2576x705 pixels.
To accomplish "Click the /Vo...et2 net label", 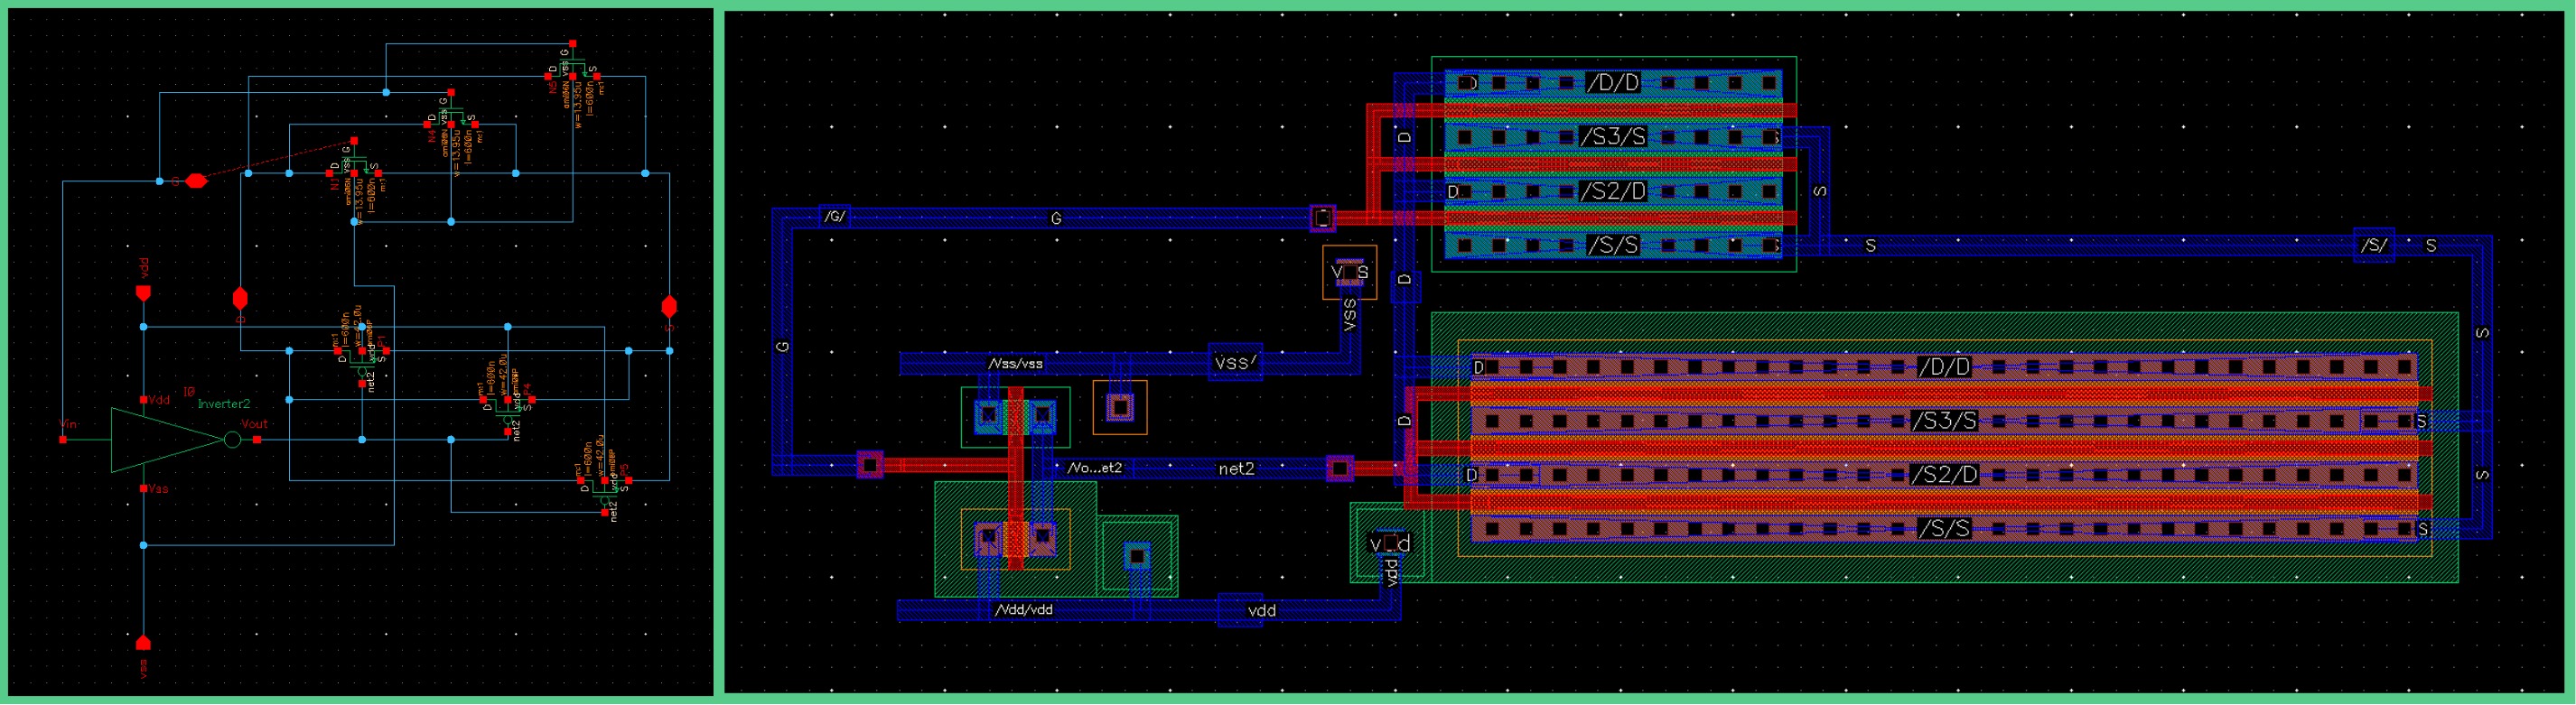I will [x=1094, y=467].
